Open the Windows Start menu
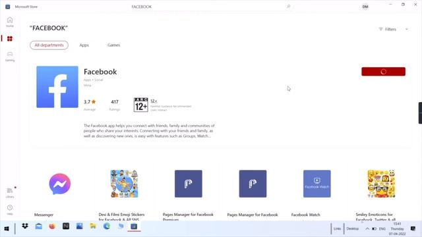422x237 pixels. [7, 228]
